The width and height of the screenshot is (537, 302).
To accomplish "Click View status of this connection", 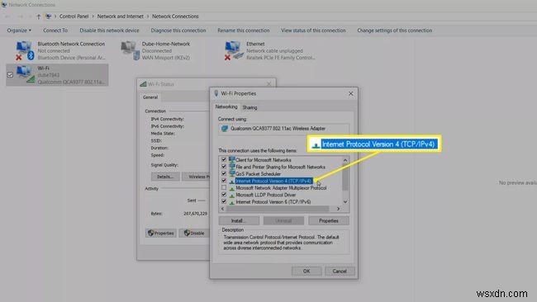I will pyautogui.click(x=313, y=31).
